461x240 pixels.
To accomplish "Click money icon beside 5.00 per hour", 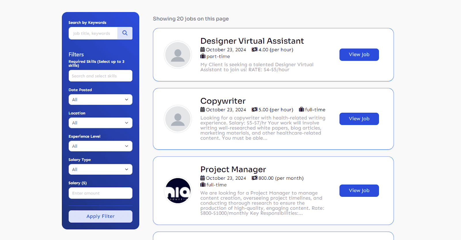I will (x=254, y=110).
